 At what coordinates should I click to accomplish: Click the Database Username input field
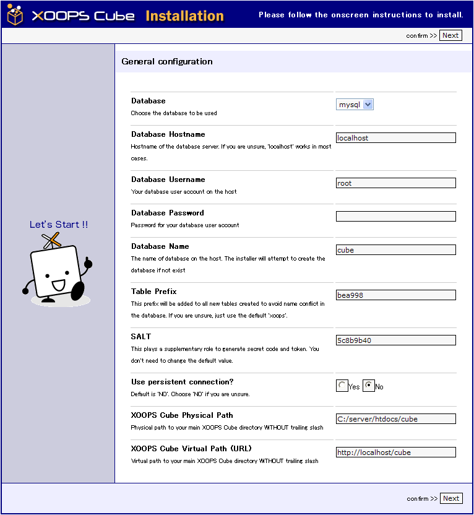[x=395, y=183]
